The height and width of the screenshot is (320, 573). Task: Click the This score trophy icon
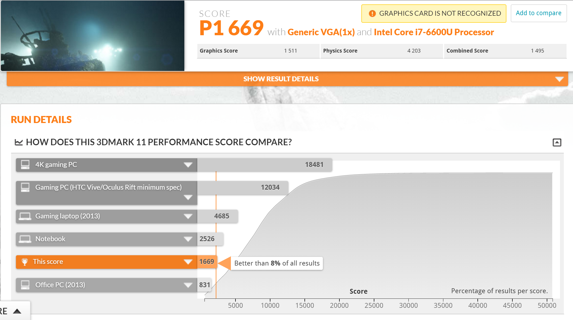(25, 262)
